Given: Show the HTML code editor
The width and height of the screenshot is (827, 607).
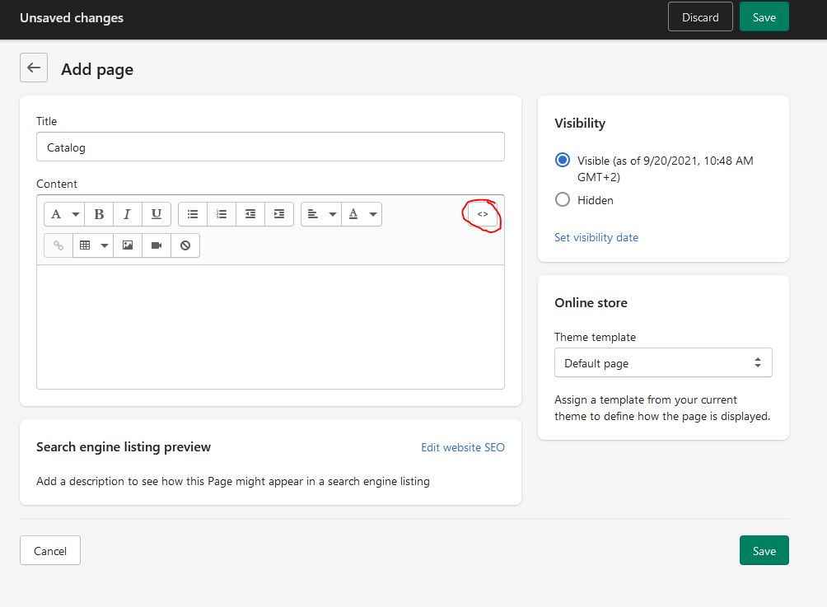Looking at the screenshot, I should coord(482,213).
